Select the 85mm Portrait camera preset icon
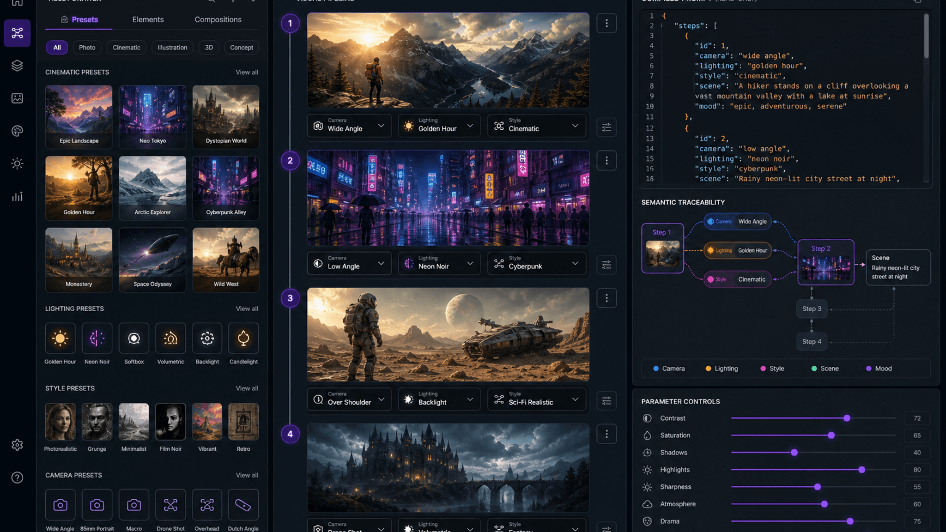The image size is (946, 532). pyautogui.click(x=97, y=505)
